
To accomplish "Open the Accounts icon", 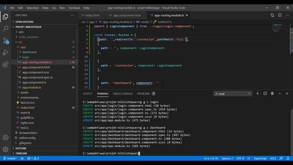I will pos(5,137).
